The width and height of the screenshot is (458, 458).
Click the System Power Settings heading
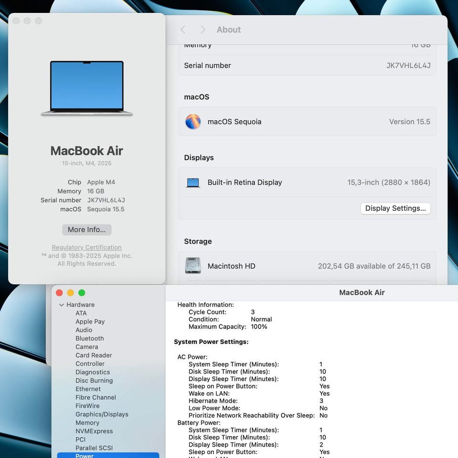pos(211,342)
